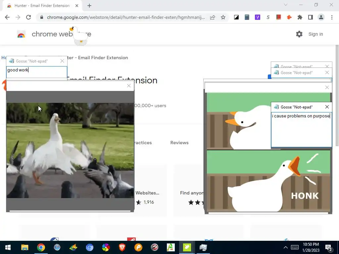
Task: Open the Reviews tab
Action: click(179, 143)
